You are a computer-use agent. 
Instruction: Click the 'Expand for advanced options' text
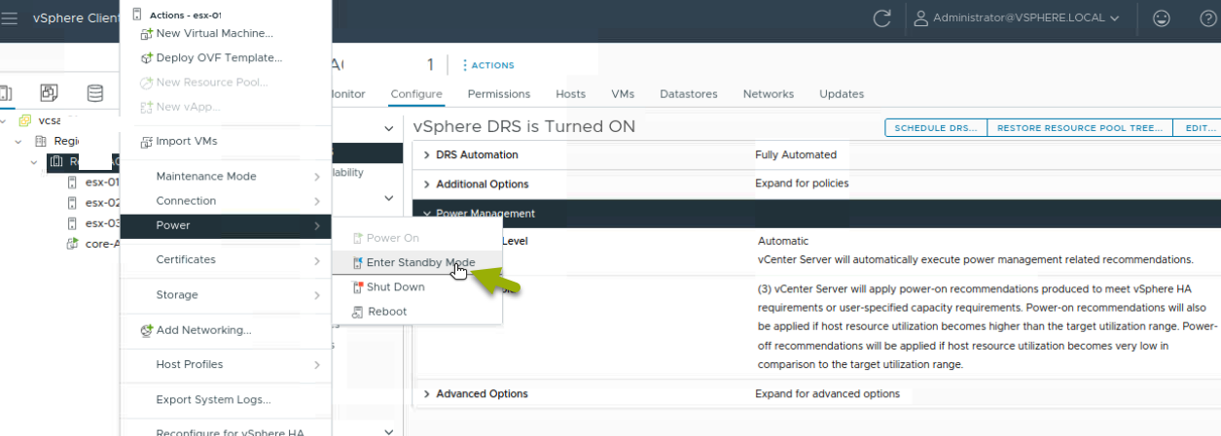tap(827, 394)
